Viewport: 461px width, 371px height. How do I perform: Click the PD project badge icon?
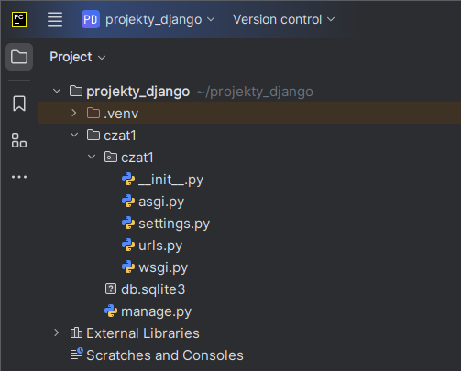point(91,19)
